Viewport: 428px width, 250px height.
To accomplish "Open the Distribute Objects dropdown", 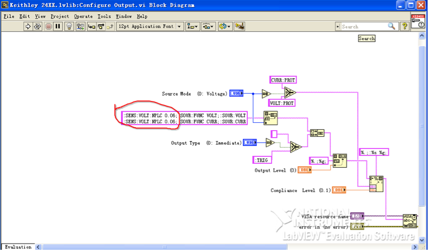I will pyautogui.click(x=208, y=27).
